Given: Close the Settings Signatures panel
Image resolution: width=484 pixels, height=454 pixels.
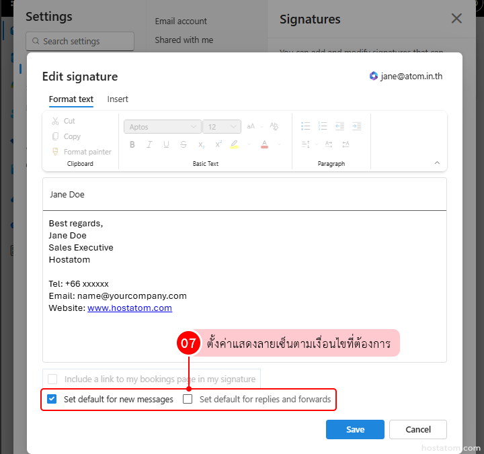Looking at the screenshot, I should [456, 19].
